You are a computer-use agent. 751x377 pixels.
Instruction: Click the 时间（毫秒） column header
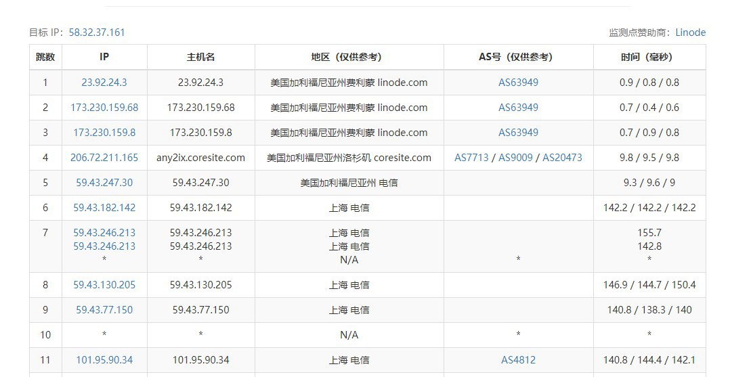(649, 58)
